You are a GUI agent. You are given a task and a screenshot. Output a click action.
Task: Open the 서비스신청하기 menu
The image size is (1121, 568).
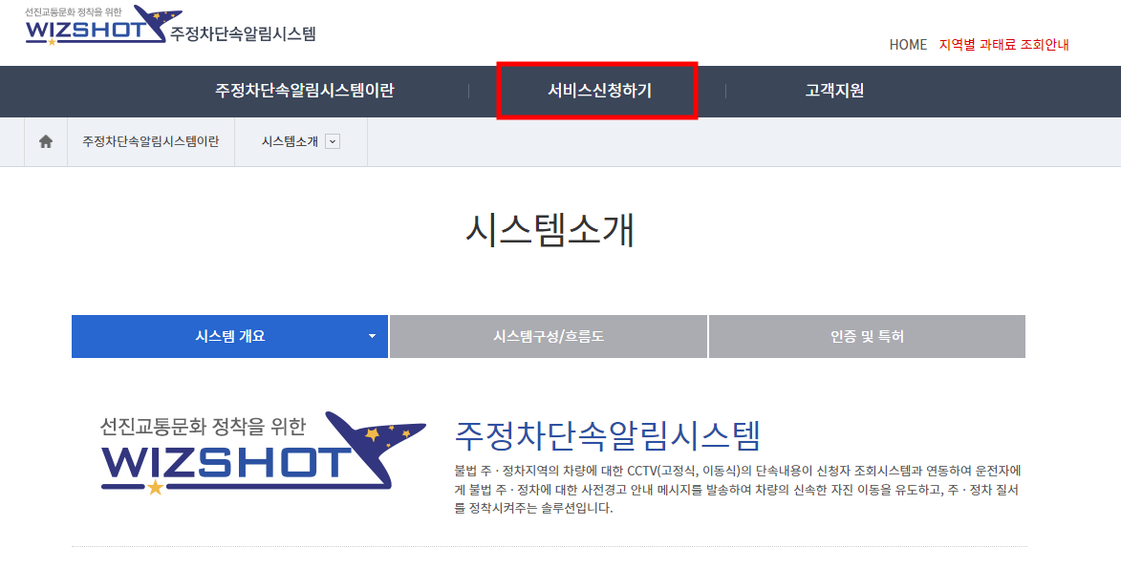pos(599,91)
